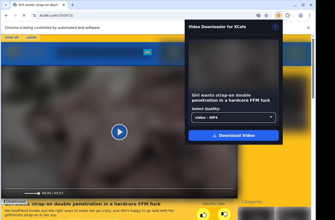Dismiss the automated test software infobar

click(308, 28)
